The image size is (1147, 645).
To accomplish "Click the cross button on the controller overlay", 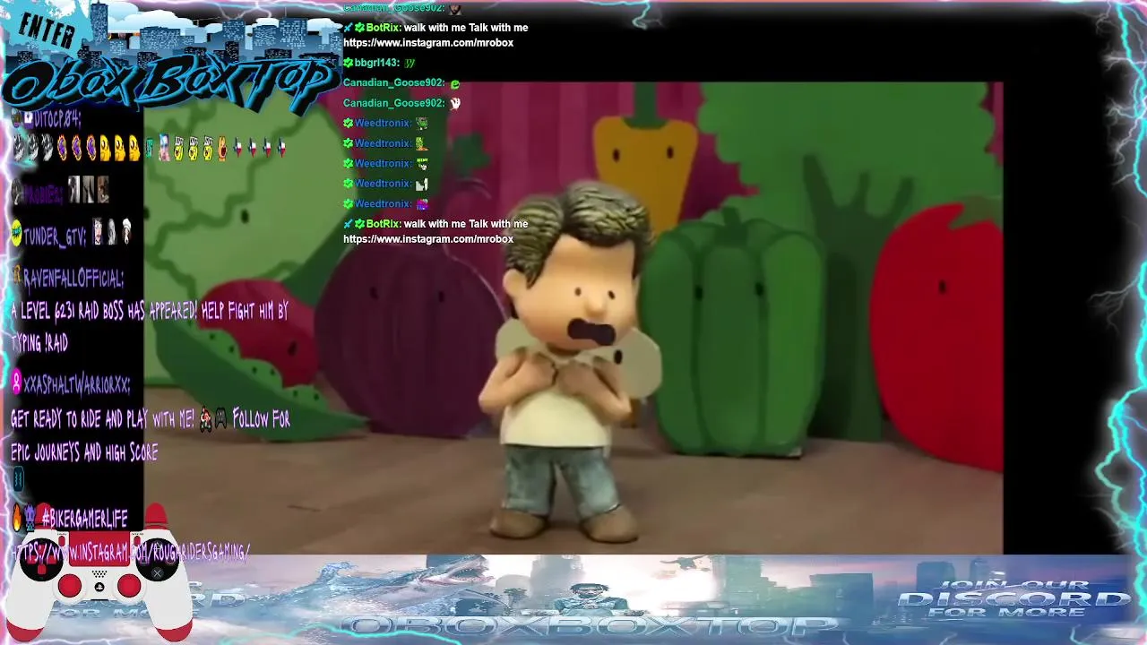I will pyautogui.click(x=157, y=573).
